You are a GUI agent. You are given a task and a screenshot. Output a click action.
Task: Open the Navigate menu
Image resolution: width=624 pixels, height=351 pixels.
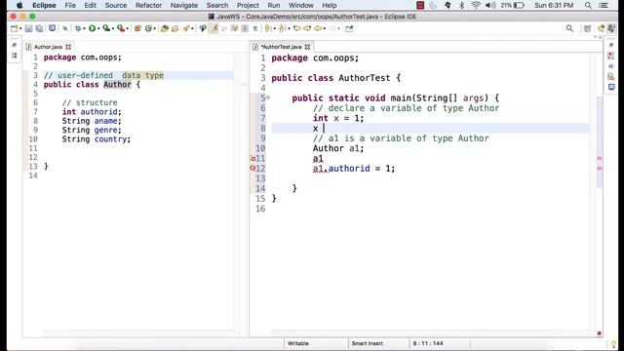pos(184,6)
